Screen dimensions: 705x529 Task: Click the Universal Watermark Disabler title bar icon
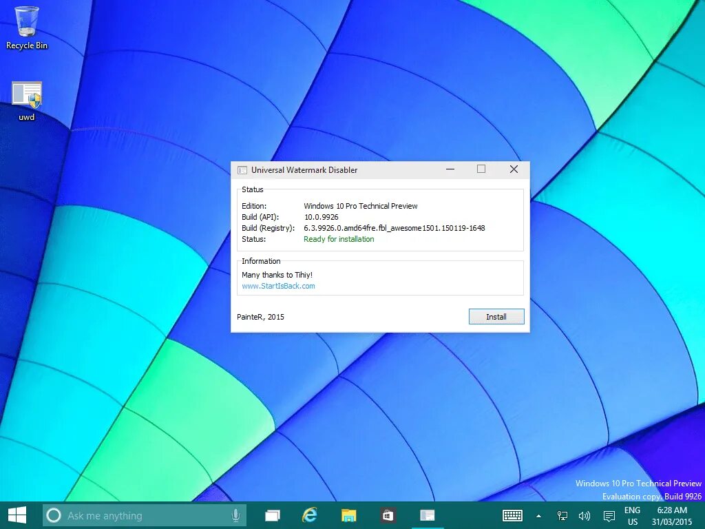pyautogui.click(x=242, y=170)
